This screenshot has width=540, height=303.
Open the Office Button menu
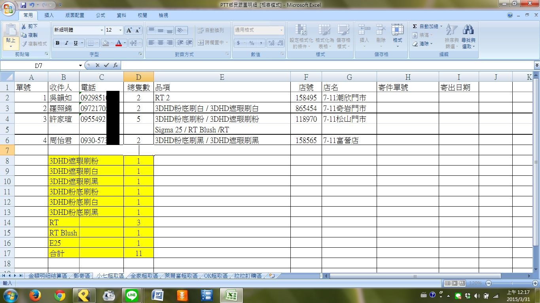pyautogui.click(x=8, y=8)
